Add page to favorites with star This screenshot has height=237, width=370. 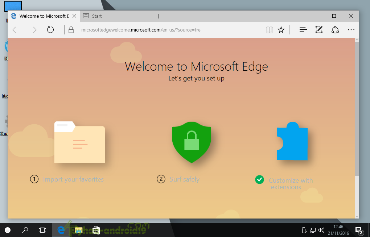click(281, 30)
